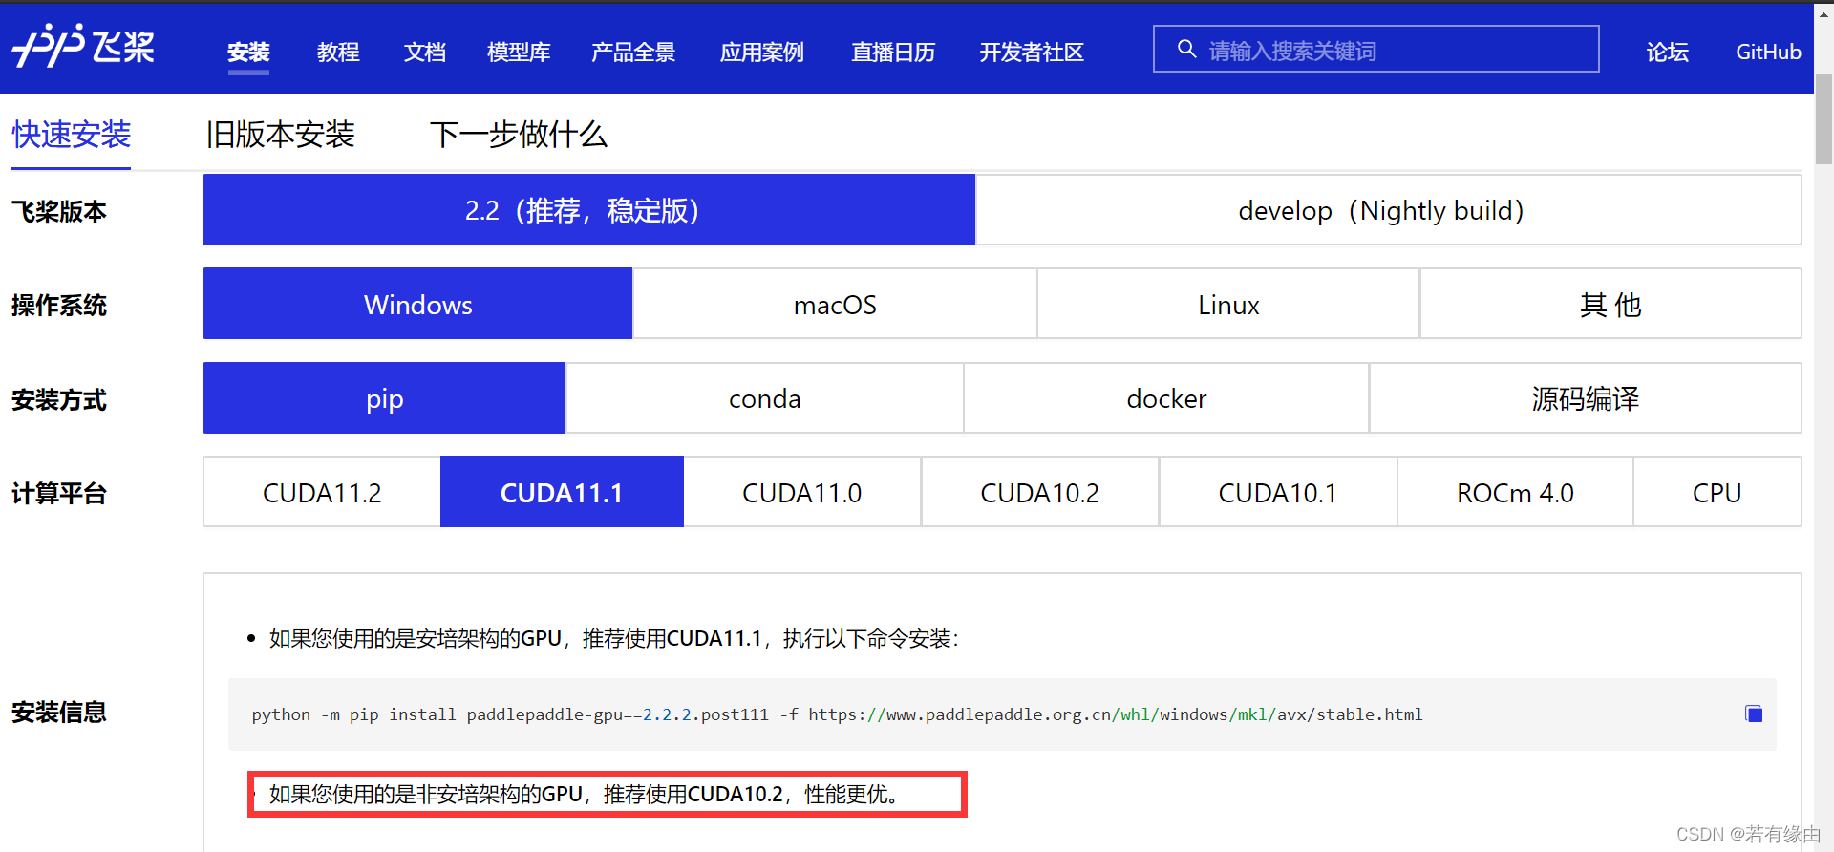Select version 2.2 (推荐，稳定版)
The width and height of the screenshot is (1834, 852).
588,210
